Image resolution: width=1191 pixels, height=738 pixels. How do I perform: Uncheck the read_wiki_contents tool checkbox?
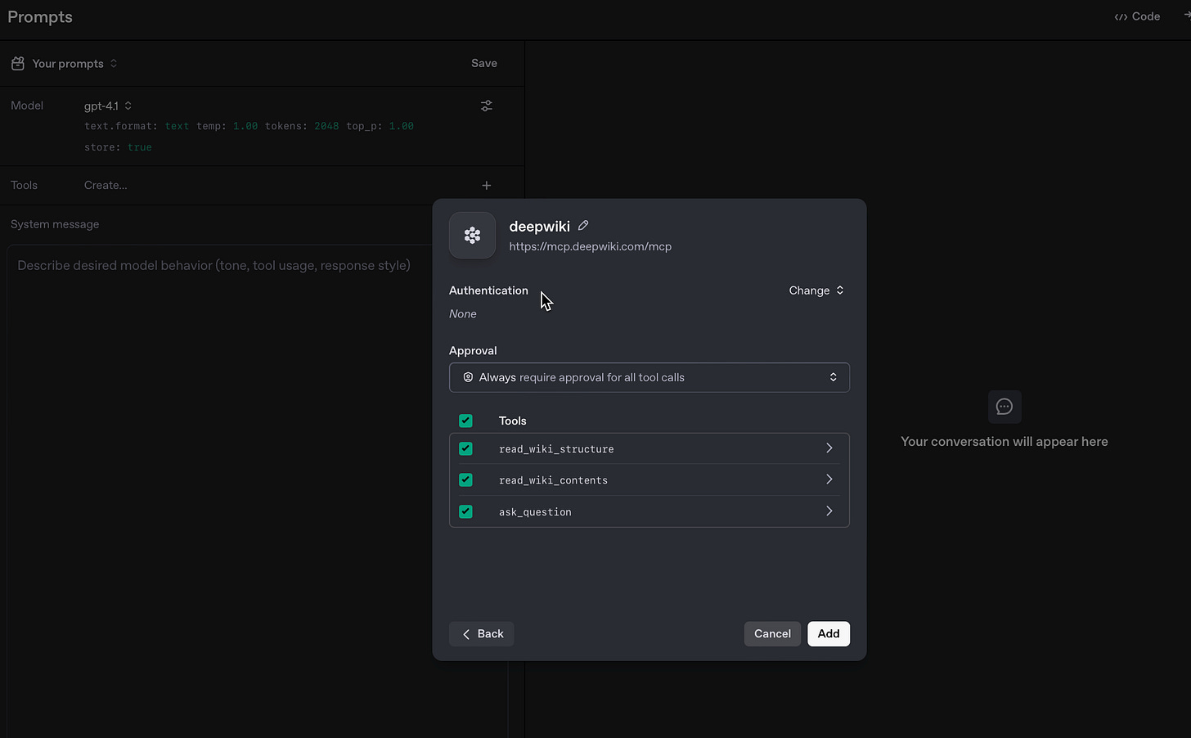point(465,479)
